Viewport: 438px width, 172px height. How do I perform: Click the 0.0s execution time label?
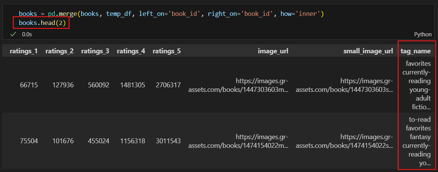click(x=27, y=34)
